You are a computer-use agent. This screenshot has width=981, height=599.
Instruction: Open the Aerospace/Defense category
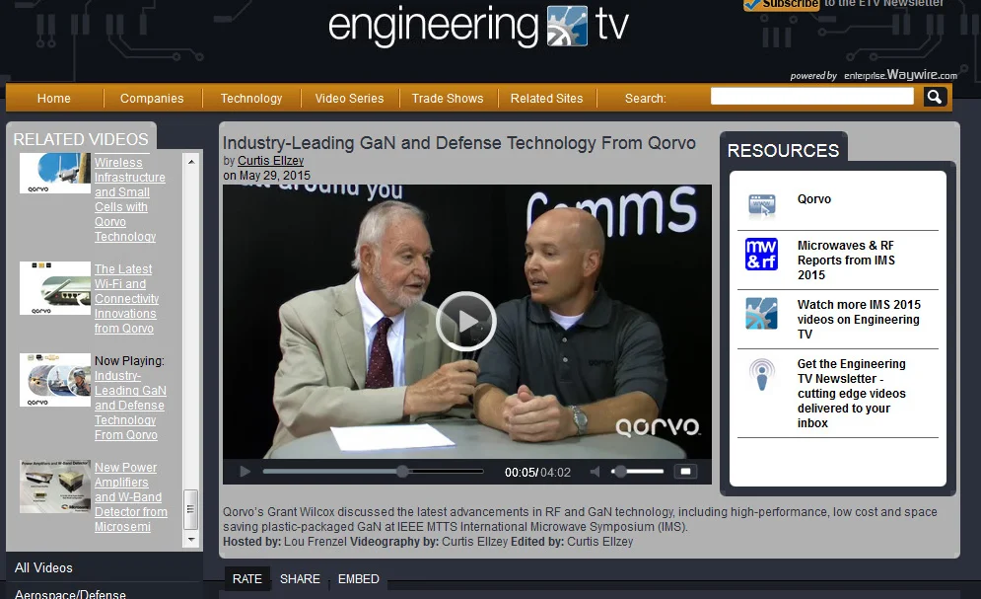click(70, 593)
